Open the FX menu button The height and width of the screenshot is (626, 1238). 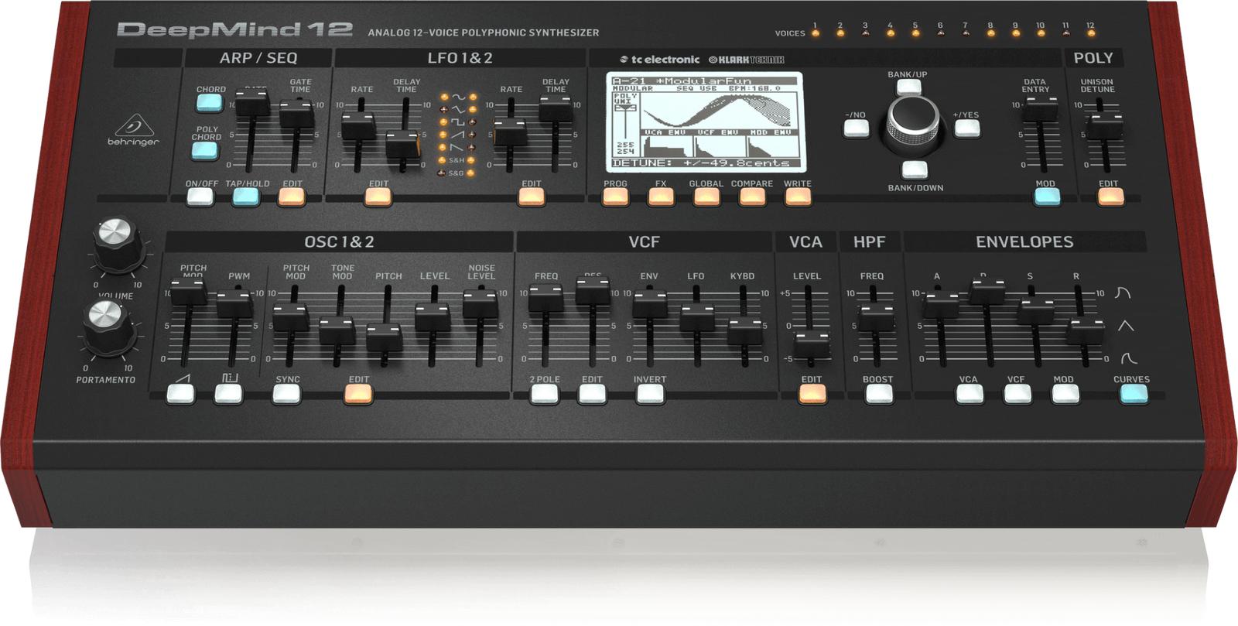pyautogui.click(x=661, y=197)
